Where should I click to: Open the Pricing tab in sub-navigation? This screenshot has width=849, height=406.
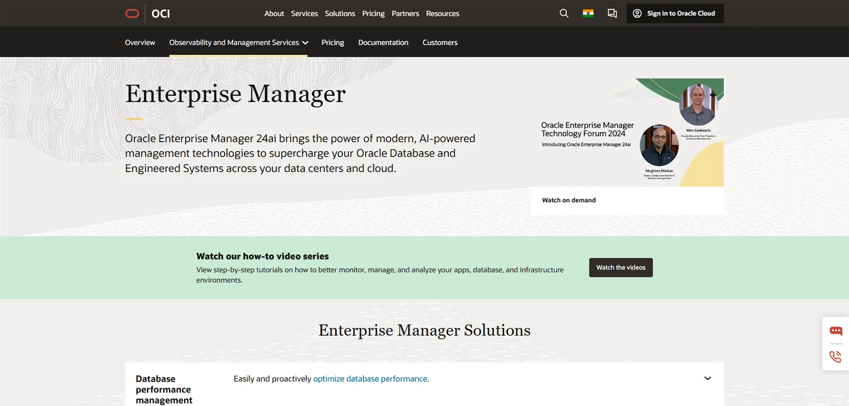click(333, 42)
